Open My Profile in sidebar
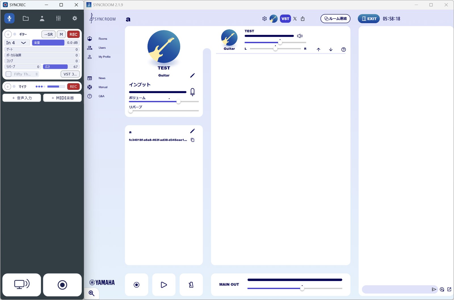Viewport: 454px width, 300px height. click(99, 57)
